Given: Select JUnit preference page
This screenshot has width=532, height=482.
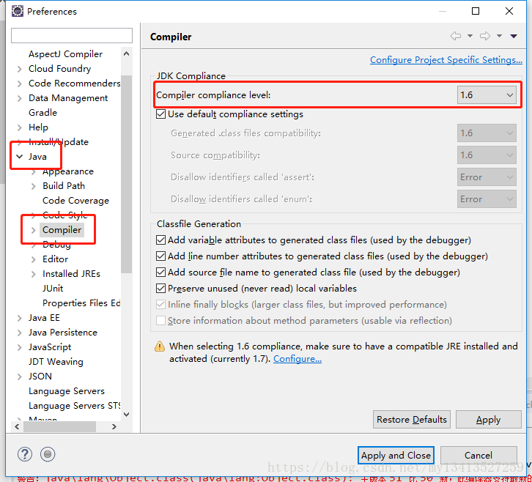Looking at the screenshot, I should pos(53,289).
